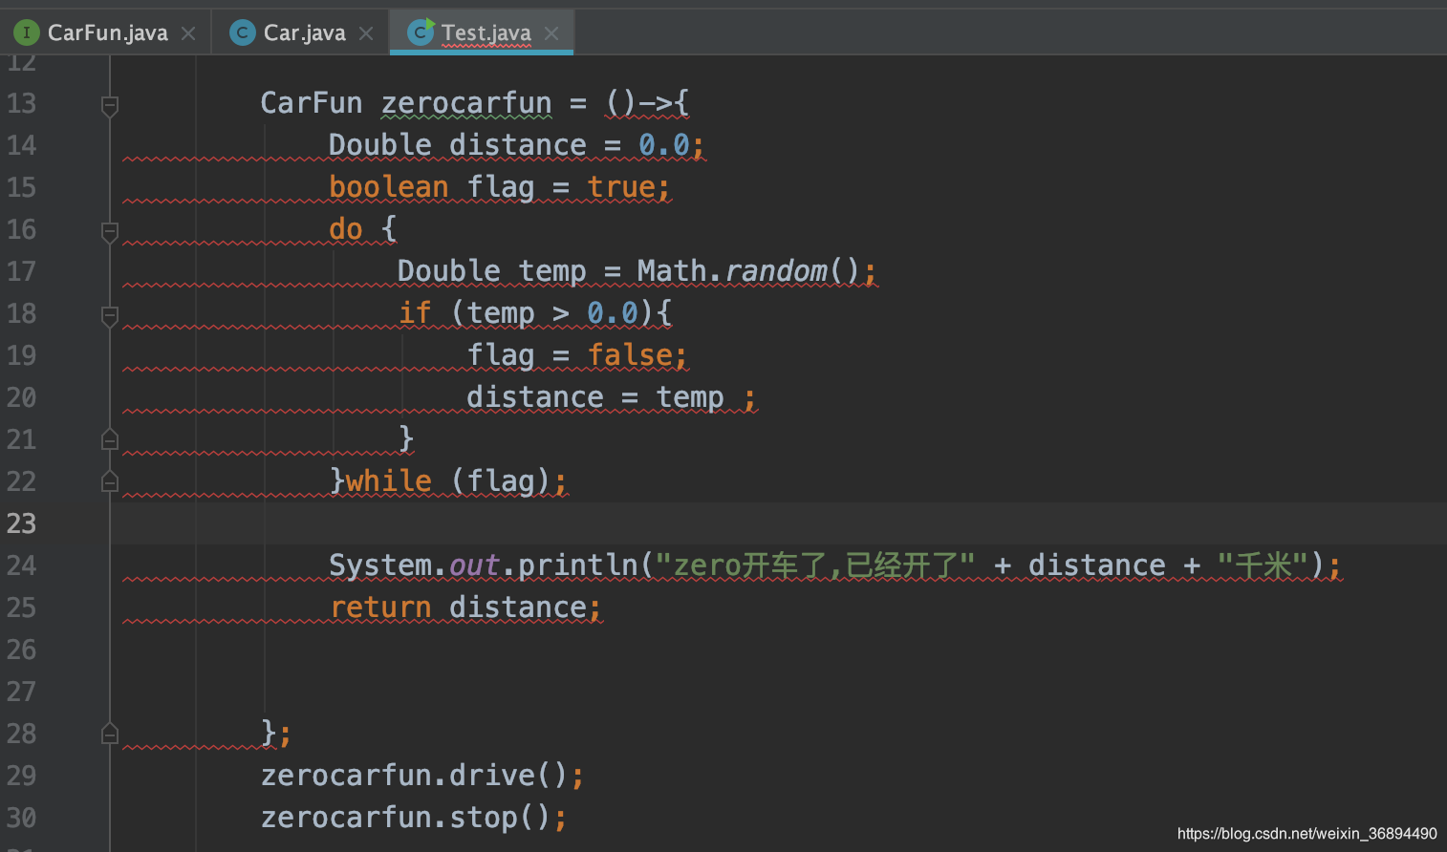Close the Car.java tab
This screenshot has width=1447, height=852.
point(366,33)
